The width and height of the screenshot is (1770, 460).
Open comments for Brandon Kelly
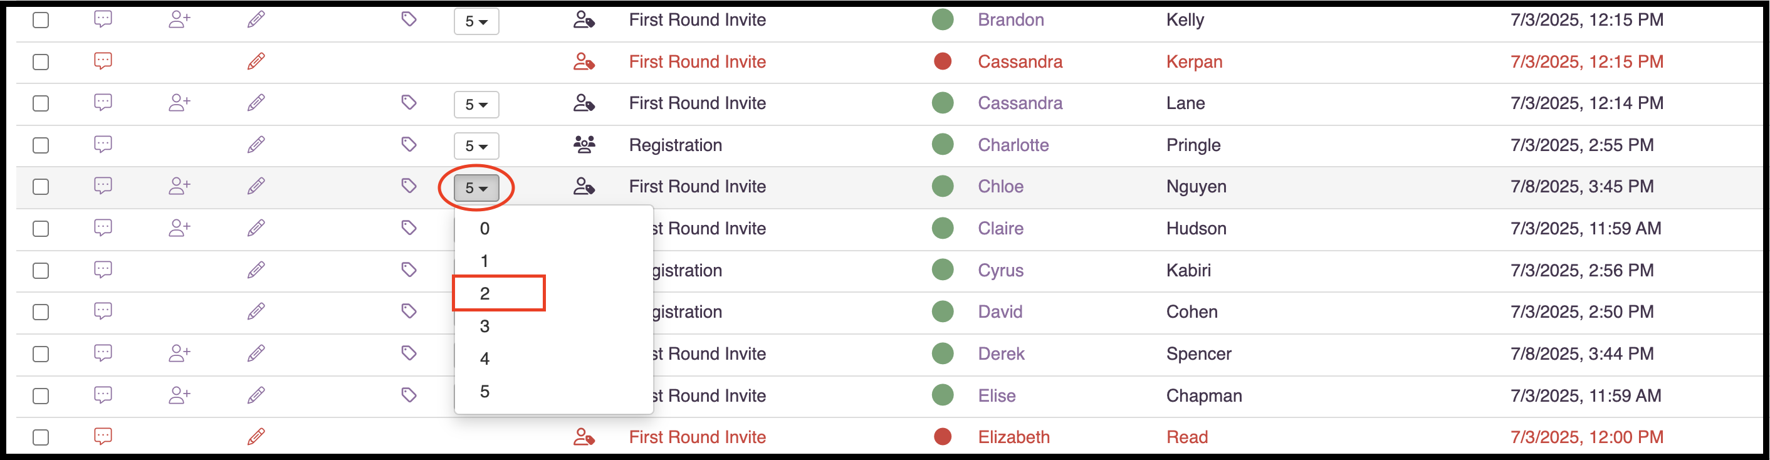tap(102, 20)
